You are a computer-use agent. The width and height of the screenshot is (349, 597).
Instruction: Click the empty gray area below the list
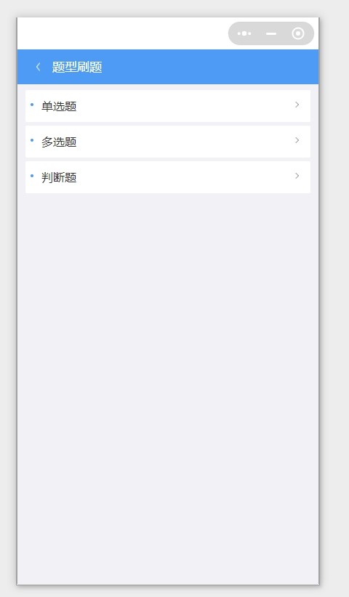pyautogui.click(x=168, y=381)
